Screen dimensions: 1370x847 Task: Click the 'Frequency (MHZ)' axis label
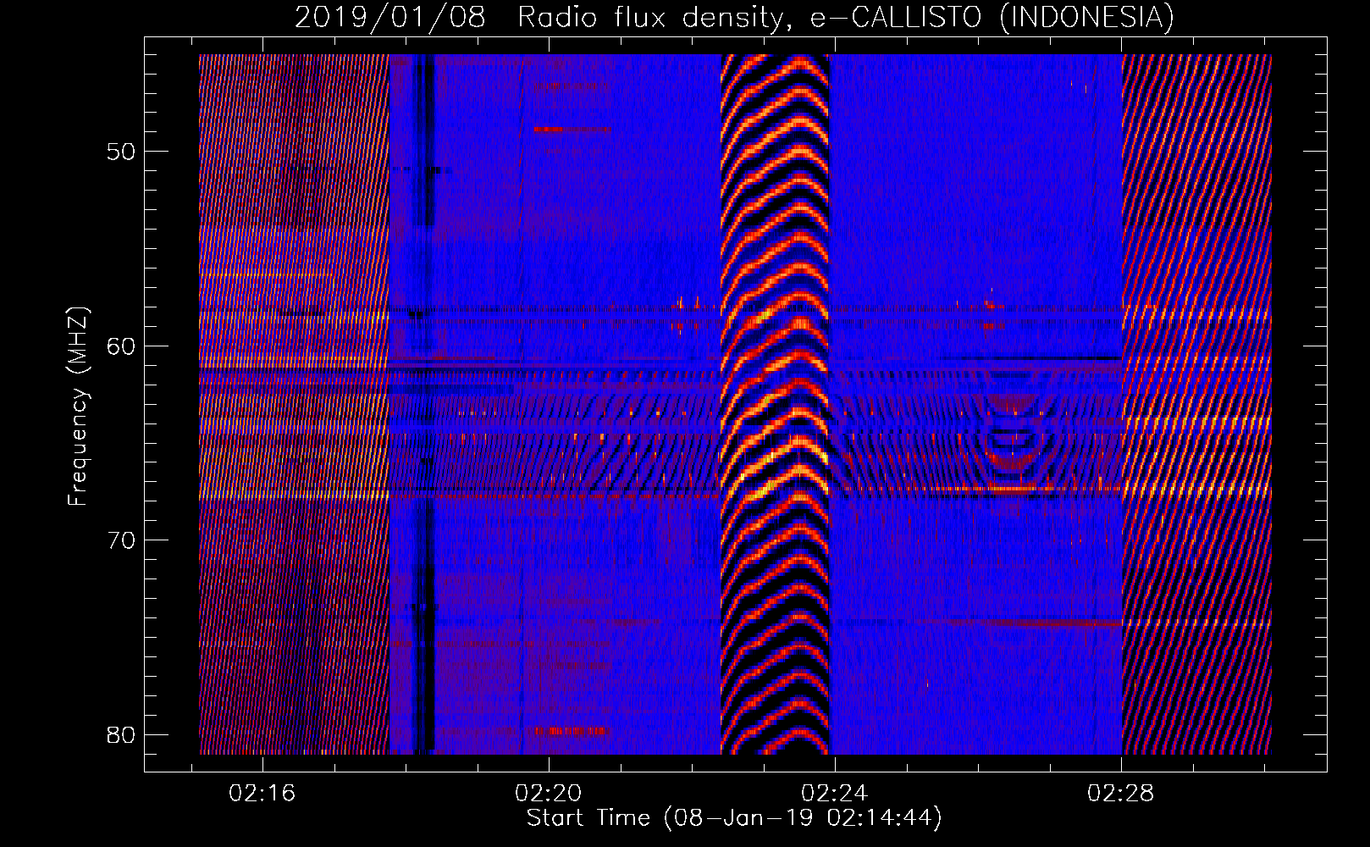78,407
